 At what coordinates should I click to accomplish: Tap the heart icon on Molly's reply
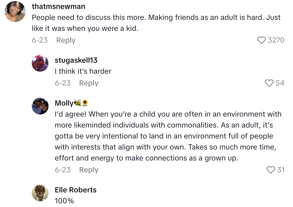pos(271,170)
